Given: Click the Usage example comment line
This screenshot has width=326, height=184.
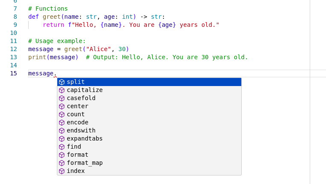Looking at the screenshot, I should (x=57, y=41).
